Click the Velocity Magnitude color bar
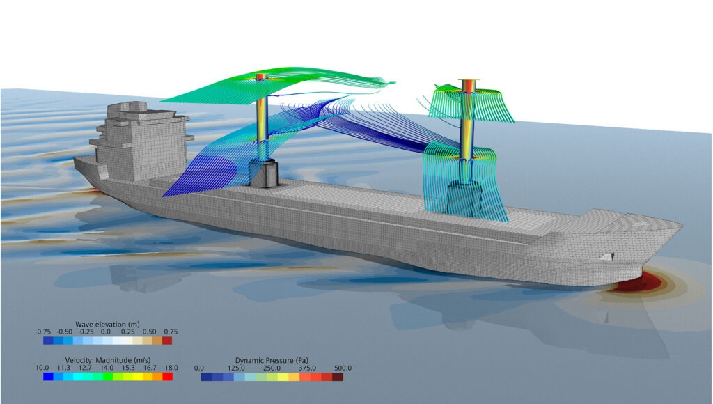This screenshot has height=404, width=713. coord(108,376)
